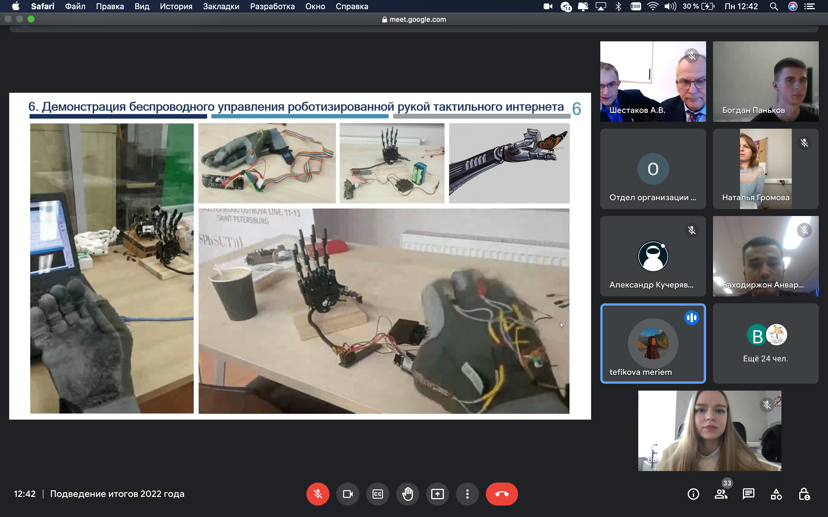Click the Шестаков А.В. video tile
The image size is (828, 517).
[652, 81]
